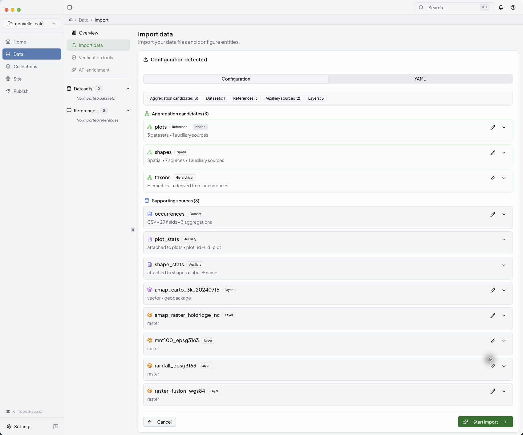The image size is (523, 435).
Task: Click the taxons hierarchy icon
Action: click(x=150, y=177)
